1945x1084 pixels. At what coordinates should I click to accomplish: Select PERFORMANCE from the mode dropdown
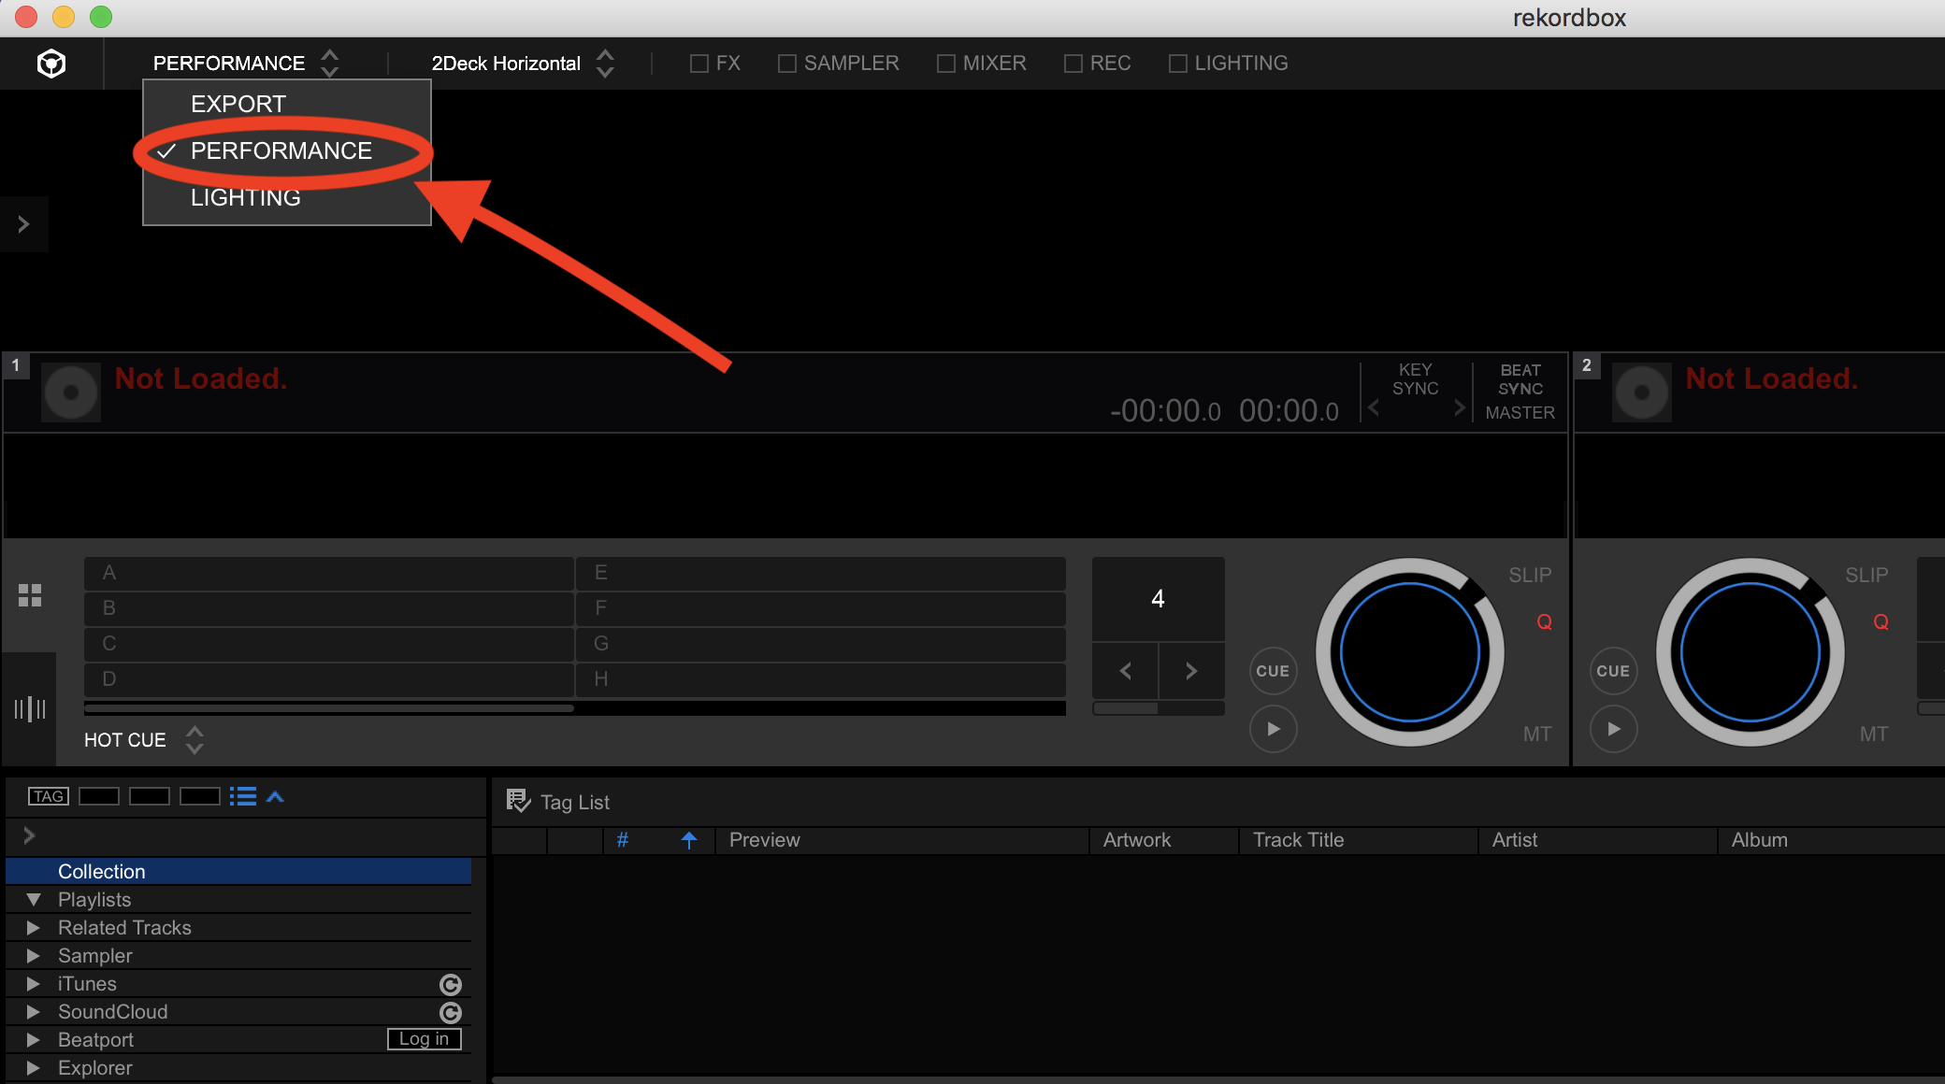(281, 150)
